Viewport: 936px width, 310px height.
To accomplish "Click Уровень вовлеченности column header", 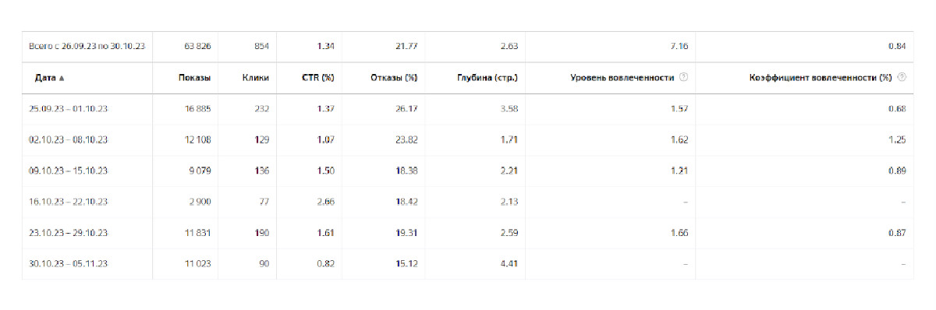I will (622, 78).
